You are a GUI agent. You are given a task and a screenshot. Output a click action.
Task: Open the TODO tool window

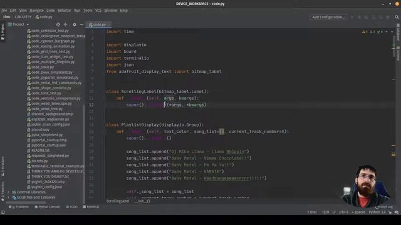click(72, 207)
